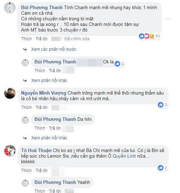Expand "Xem phản hồi khác" under Da hihi reply

pyautogui.click(x=49, y=138)
